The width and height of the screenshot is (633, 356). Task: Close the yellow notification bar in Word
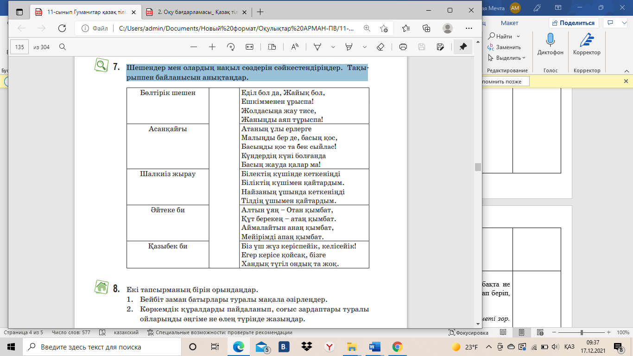(x=626, y=81)
